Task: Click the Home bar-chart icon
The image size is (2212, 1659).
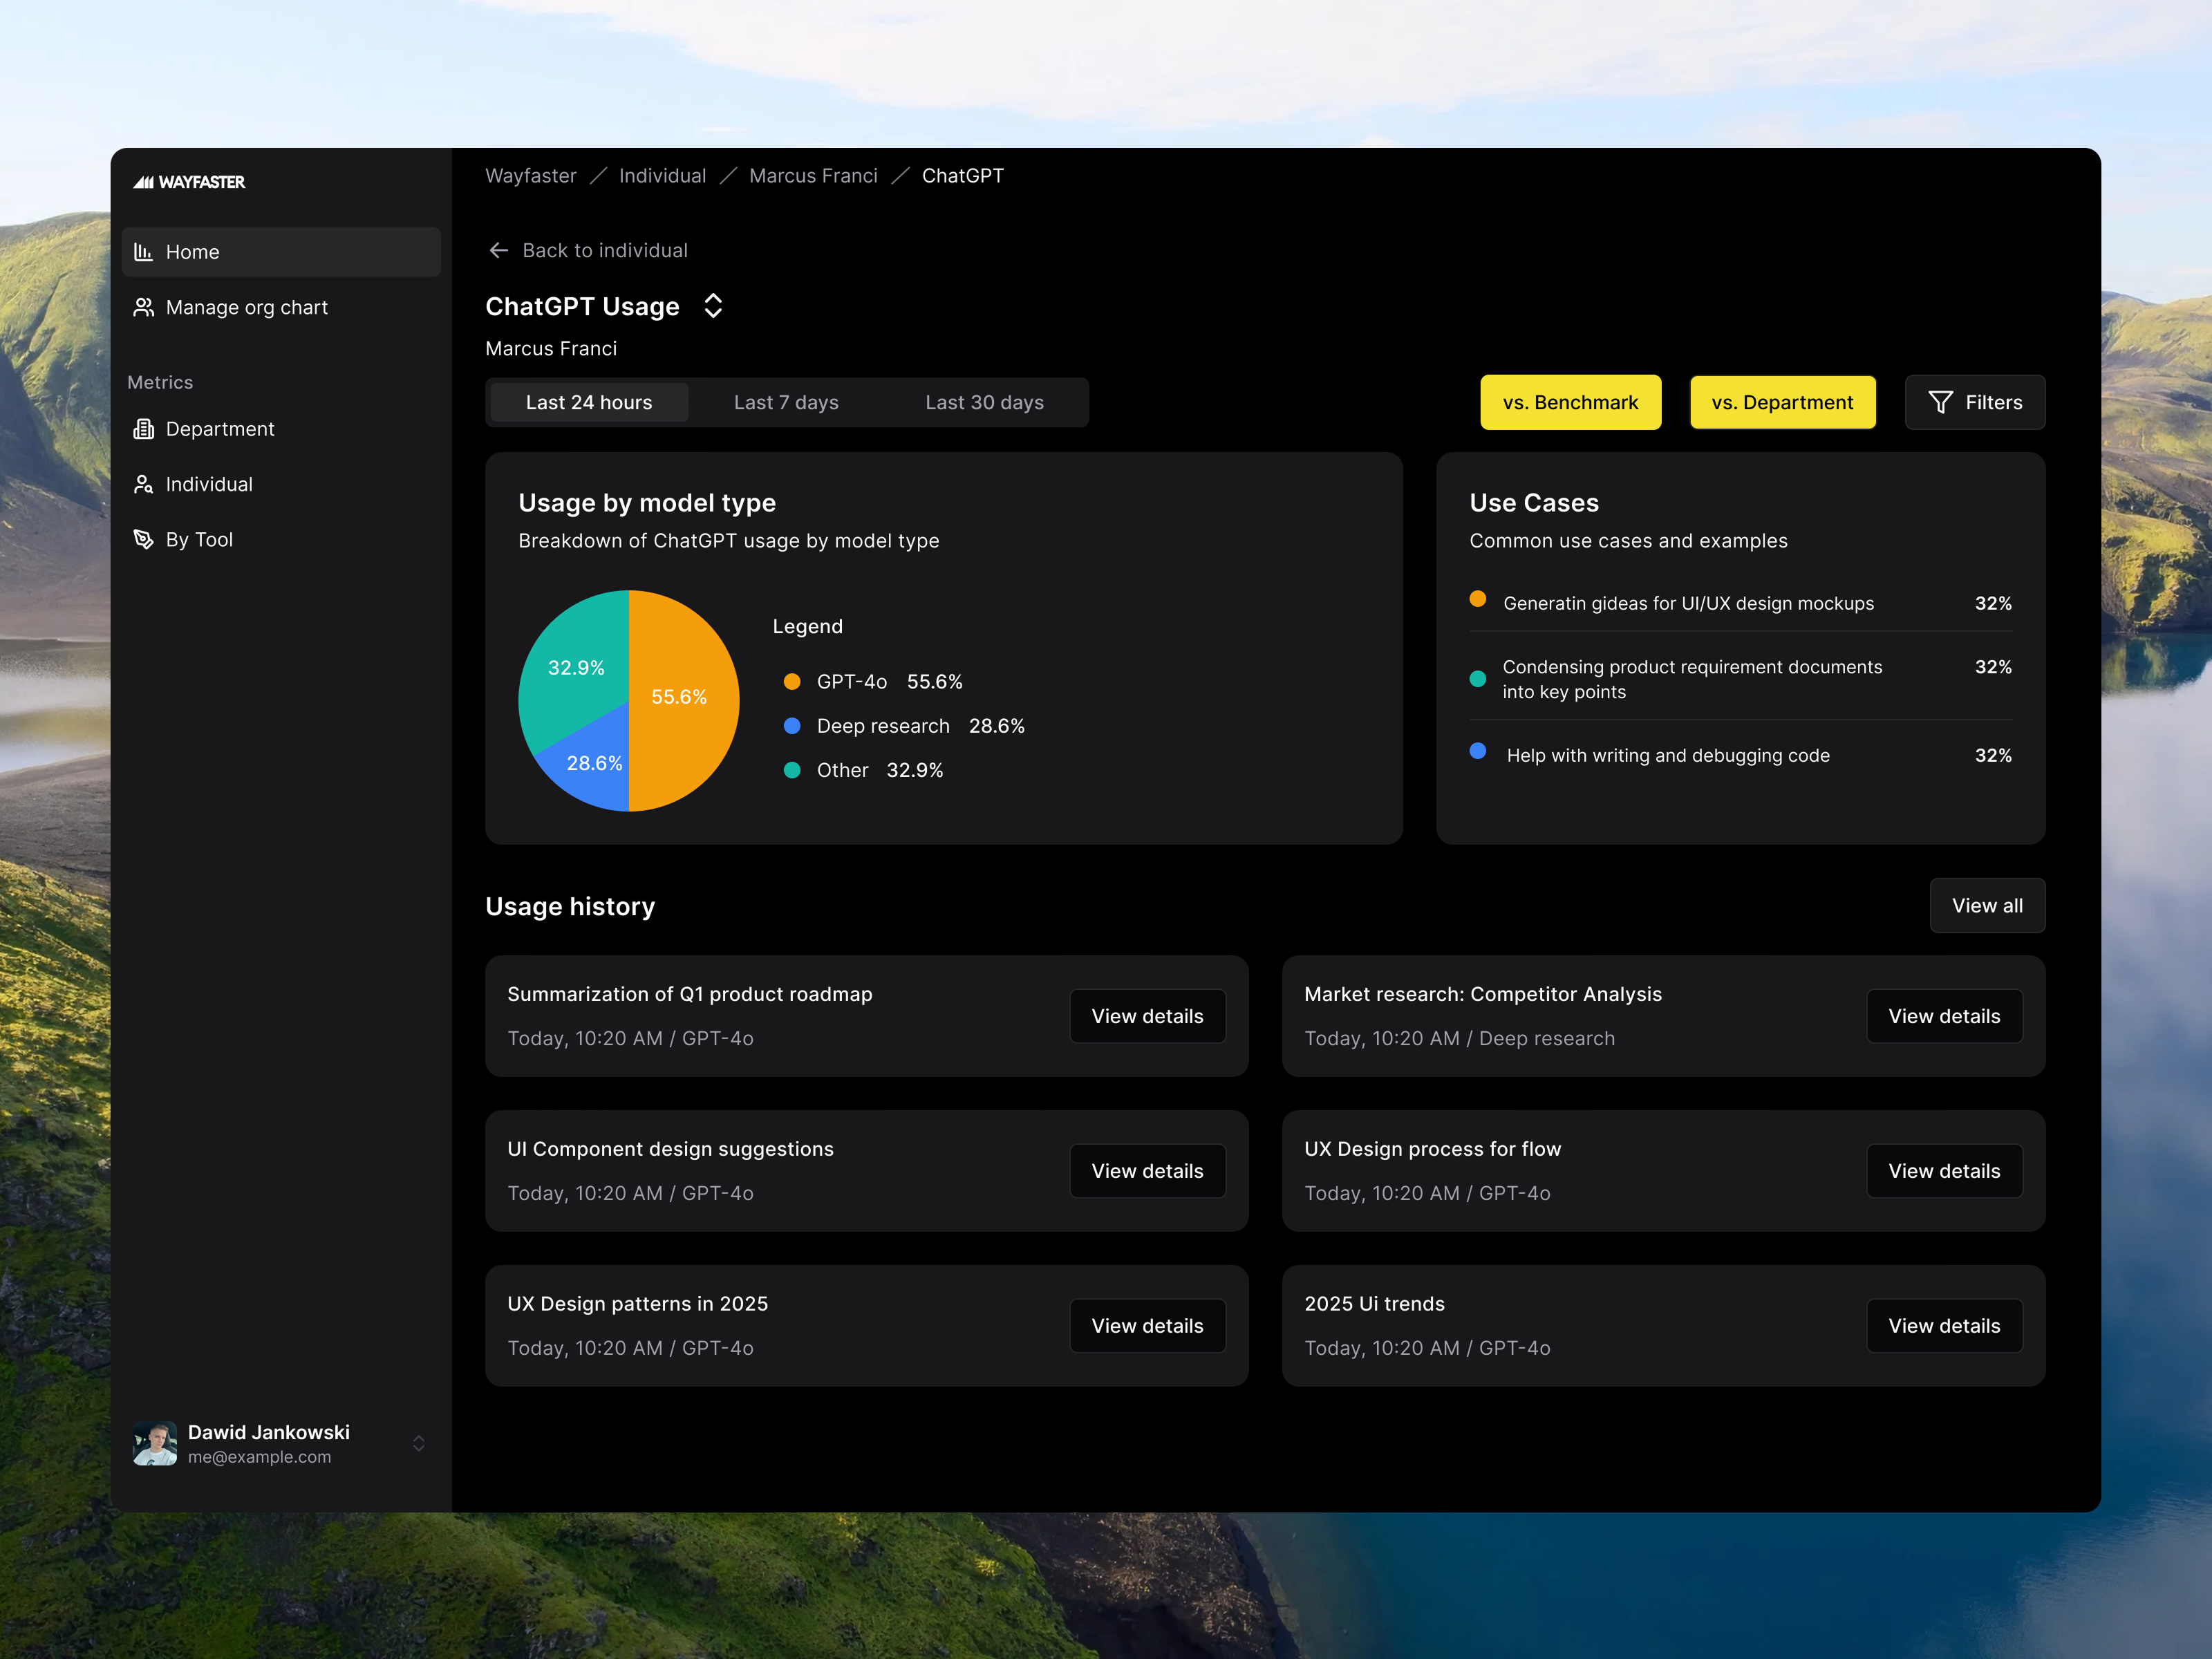Action: coord(144,252)
